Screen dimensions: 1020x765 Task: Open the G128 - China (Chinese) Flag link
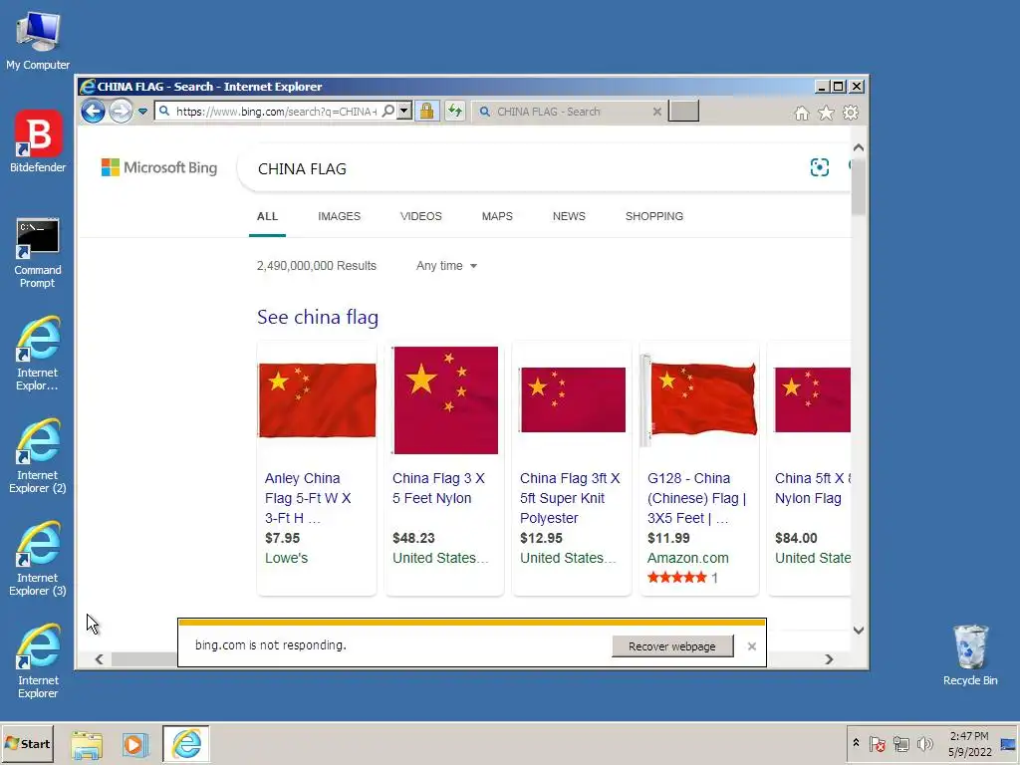pyautogui.click(x=696, y=498)
